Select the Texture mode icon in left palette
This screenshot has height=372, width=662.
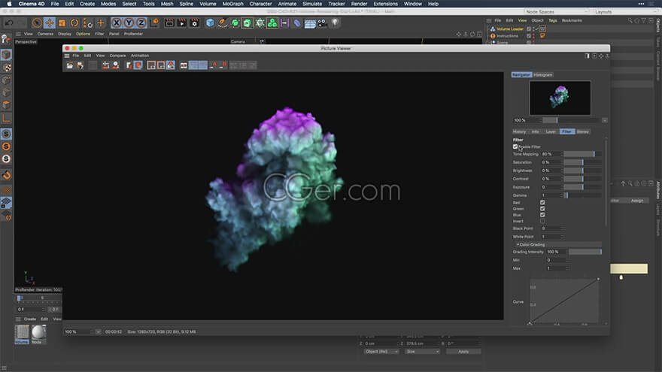tap(6, 68)
